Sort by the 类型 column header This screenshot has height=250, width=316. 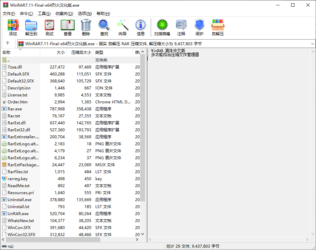coord(113,53)
